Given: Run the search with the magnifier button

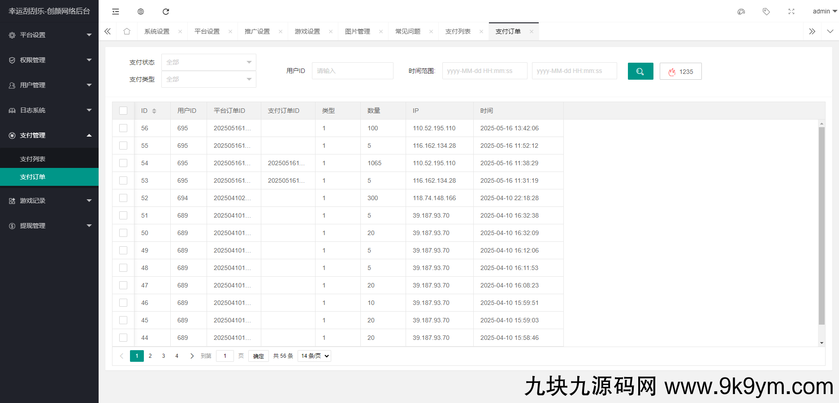Looking at the screenshot, I should tap(640, 71).
